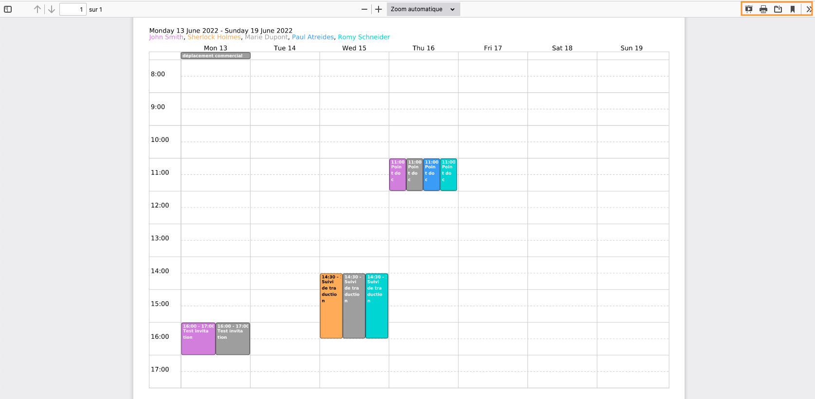Go to the previous page
The image size is (815, 399).
pos(37,9)
